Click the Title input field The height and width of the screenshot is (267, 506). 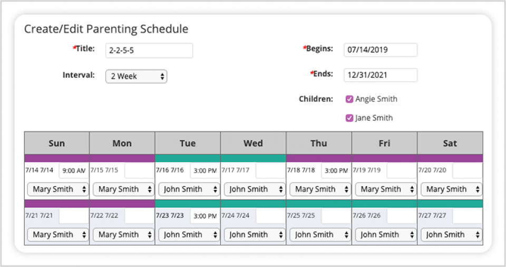point(149,51)
